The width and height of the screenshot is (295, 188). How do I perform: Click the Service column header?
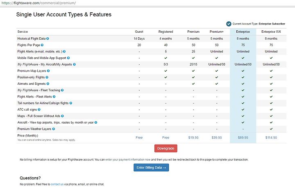[x=23, y=32]
